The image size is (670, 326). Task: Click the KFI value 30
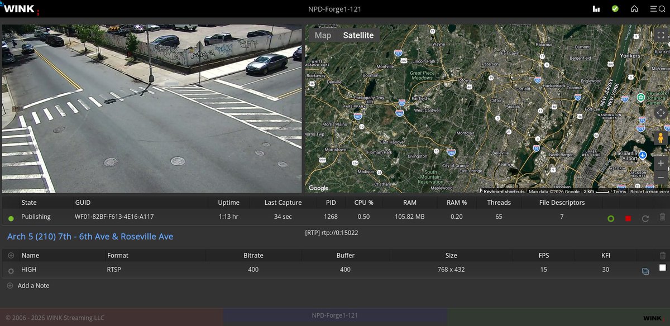(606, 270)
